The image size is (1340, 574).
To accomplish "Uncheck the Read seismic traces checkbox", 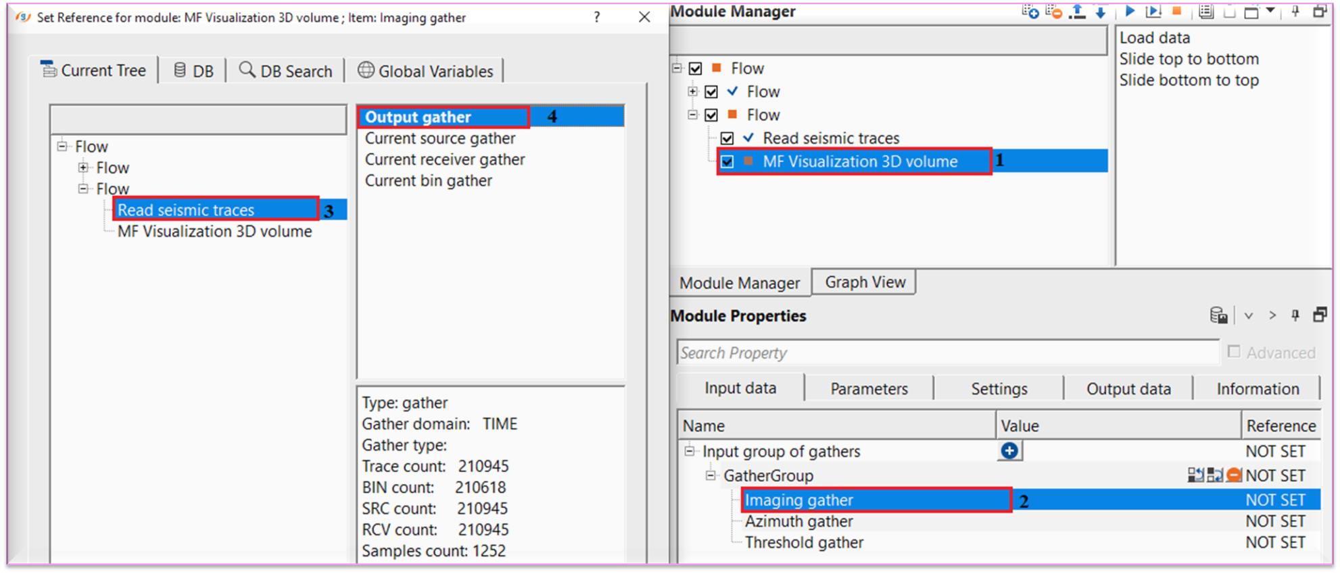I will pos(727,138).
